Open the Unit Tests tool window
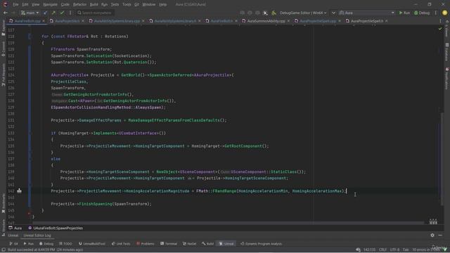The width and height of the screenshot is (450, 253). pos(121,244)
